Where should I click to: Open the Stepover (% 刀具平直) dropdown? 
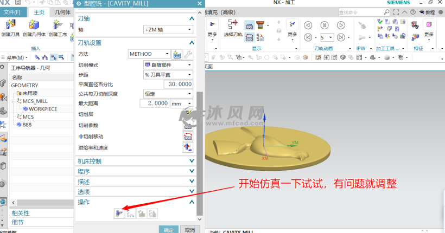pyautogui.click(x=168, y=75)
